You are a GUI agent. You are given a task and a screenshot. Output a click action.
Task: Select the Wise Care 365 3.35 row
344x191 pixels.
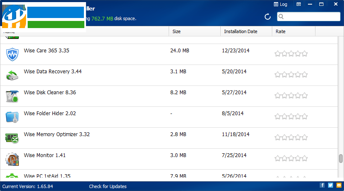point(169,54)
